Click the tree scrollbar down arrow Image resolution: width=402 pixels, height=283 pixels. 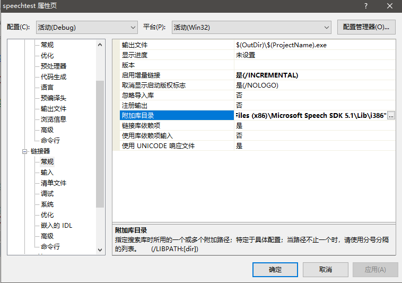coord(100,250)
